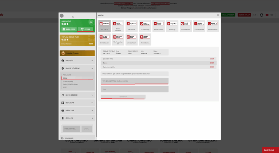Pick the Anında_Parola withdrawal method
The width and height of the screenshot is (279, 153).
click(x=213, y=26)
